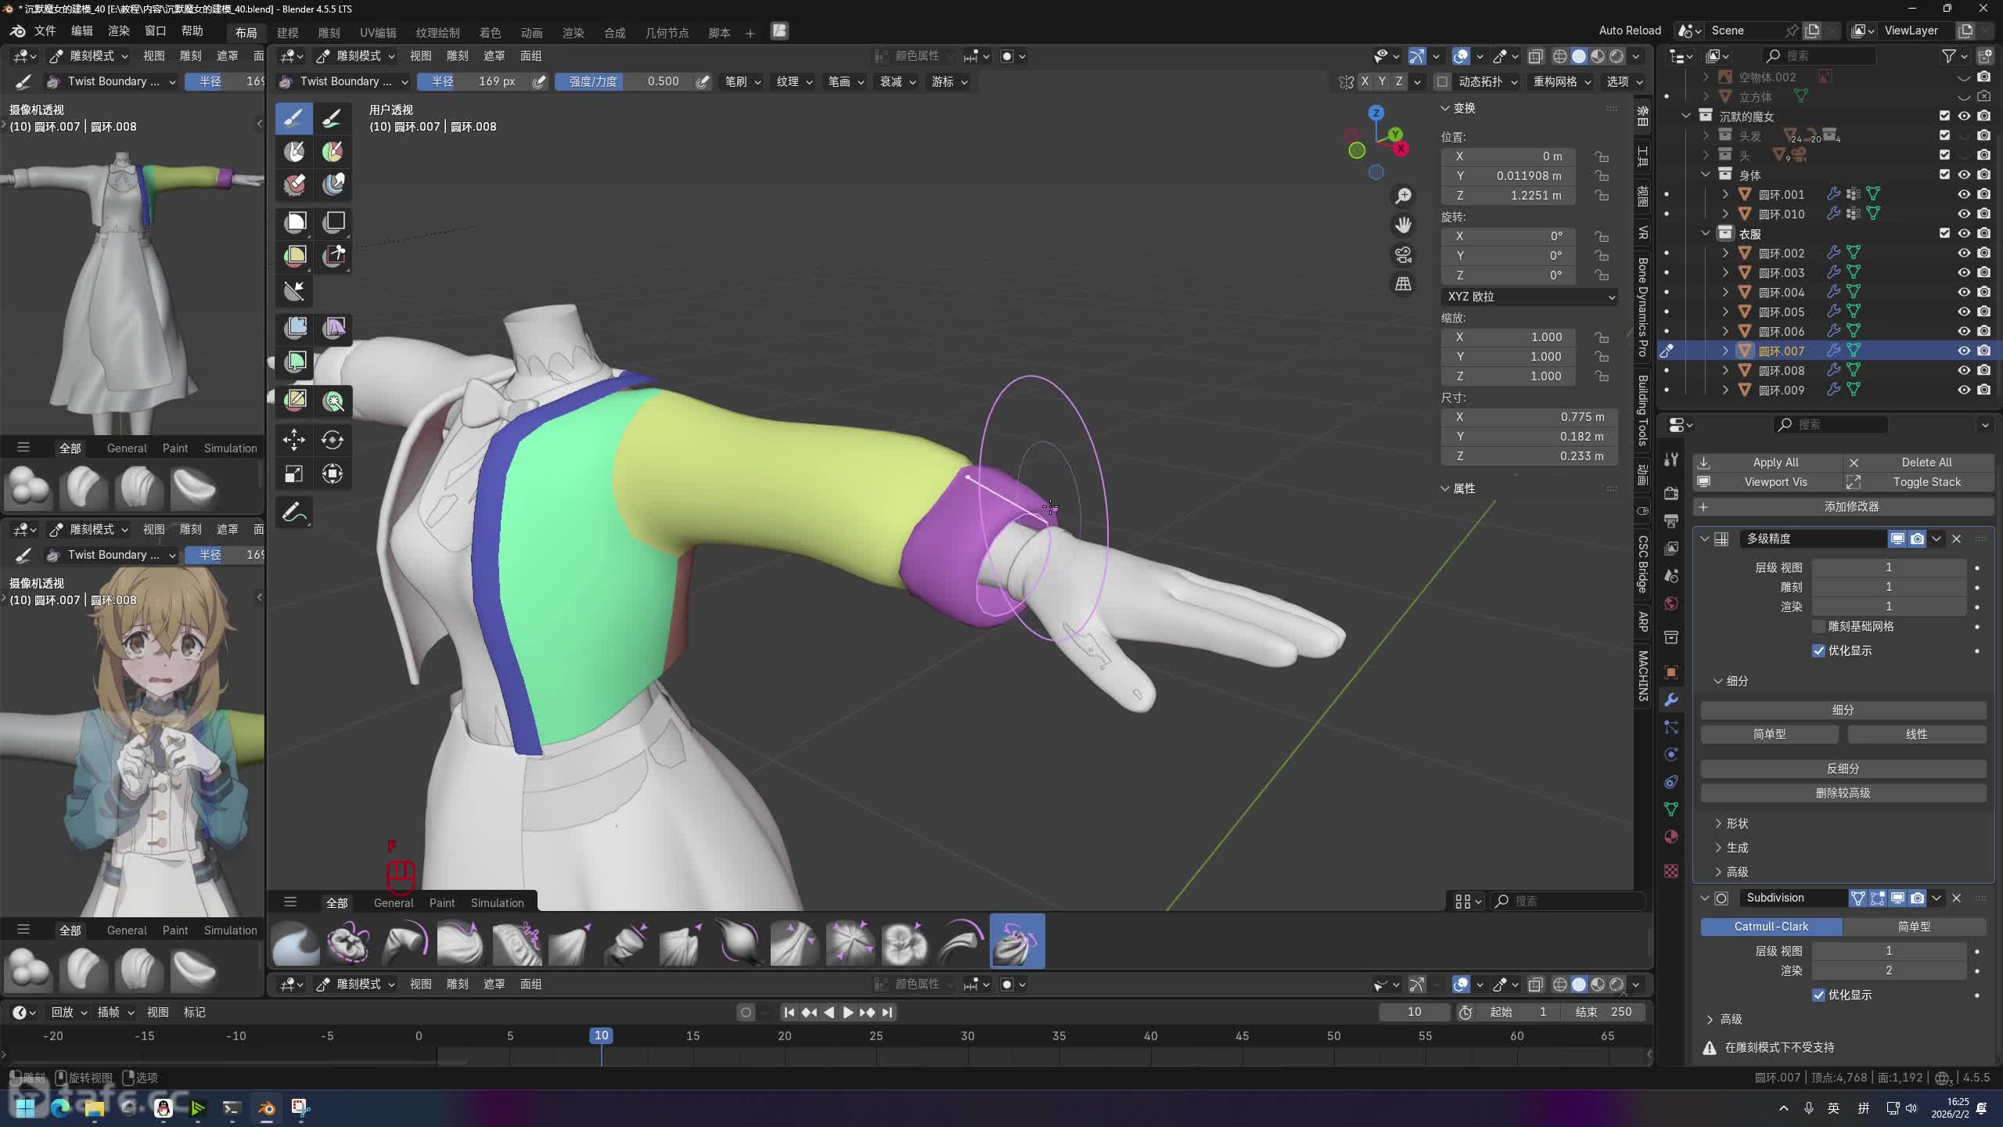The height and width of the screenshot is (1127, 2003).
Task: Switch to the UV编辑 workspace tab
Action: [x=377, y=32]
